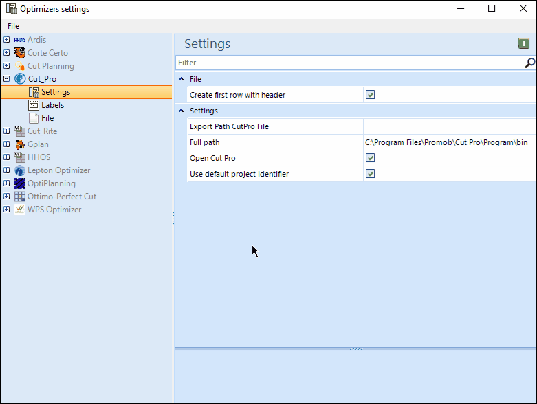Select Ottimo-Perfect Cut in the tree
This screenshot has width=537, height=404.
tap(62, 197)
